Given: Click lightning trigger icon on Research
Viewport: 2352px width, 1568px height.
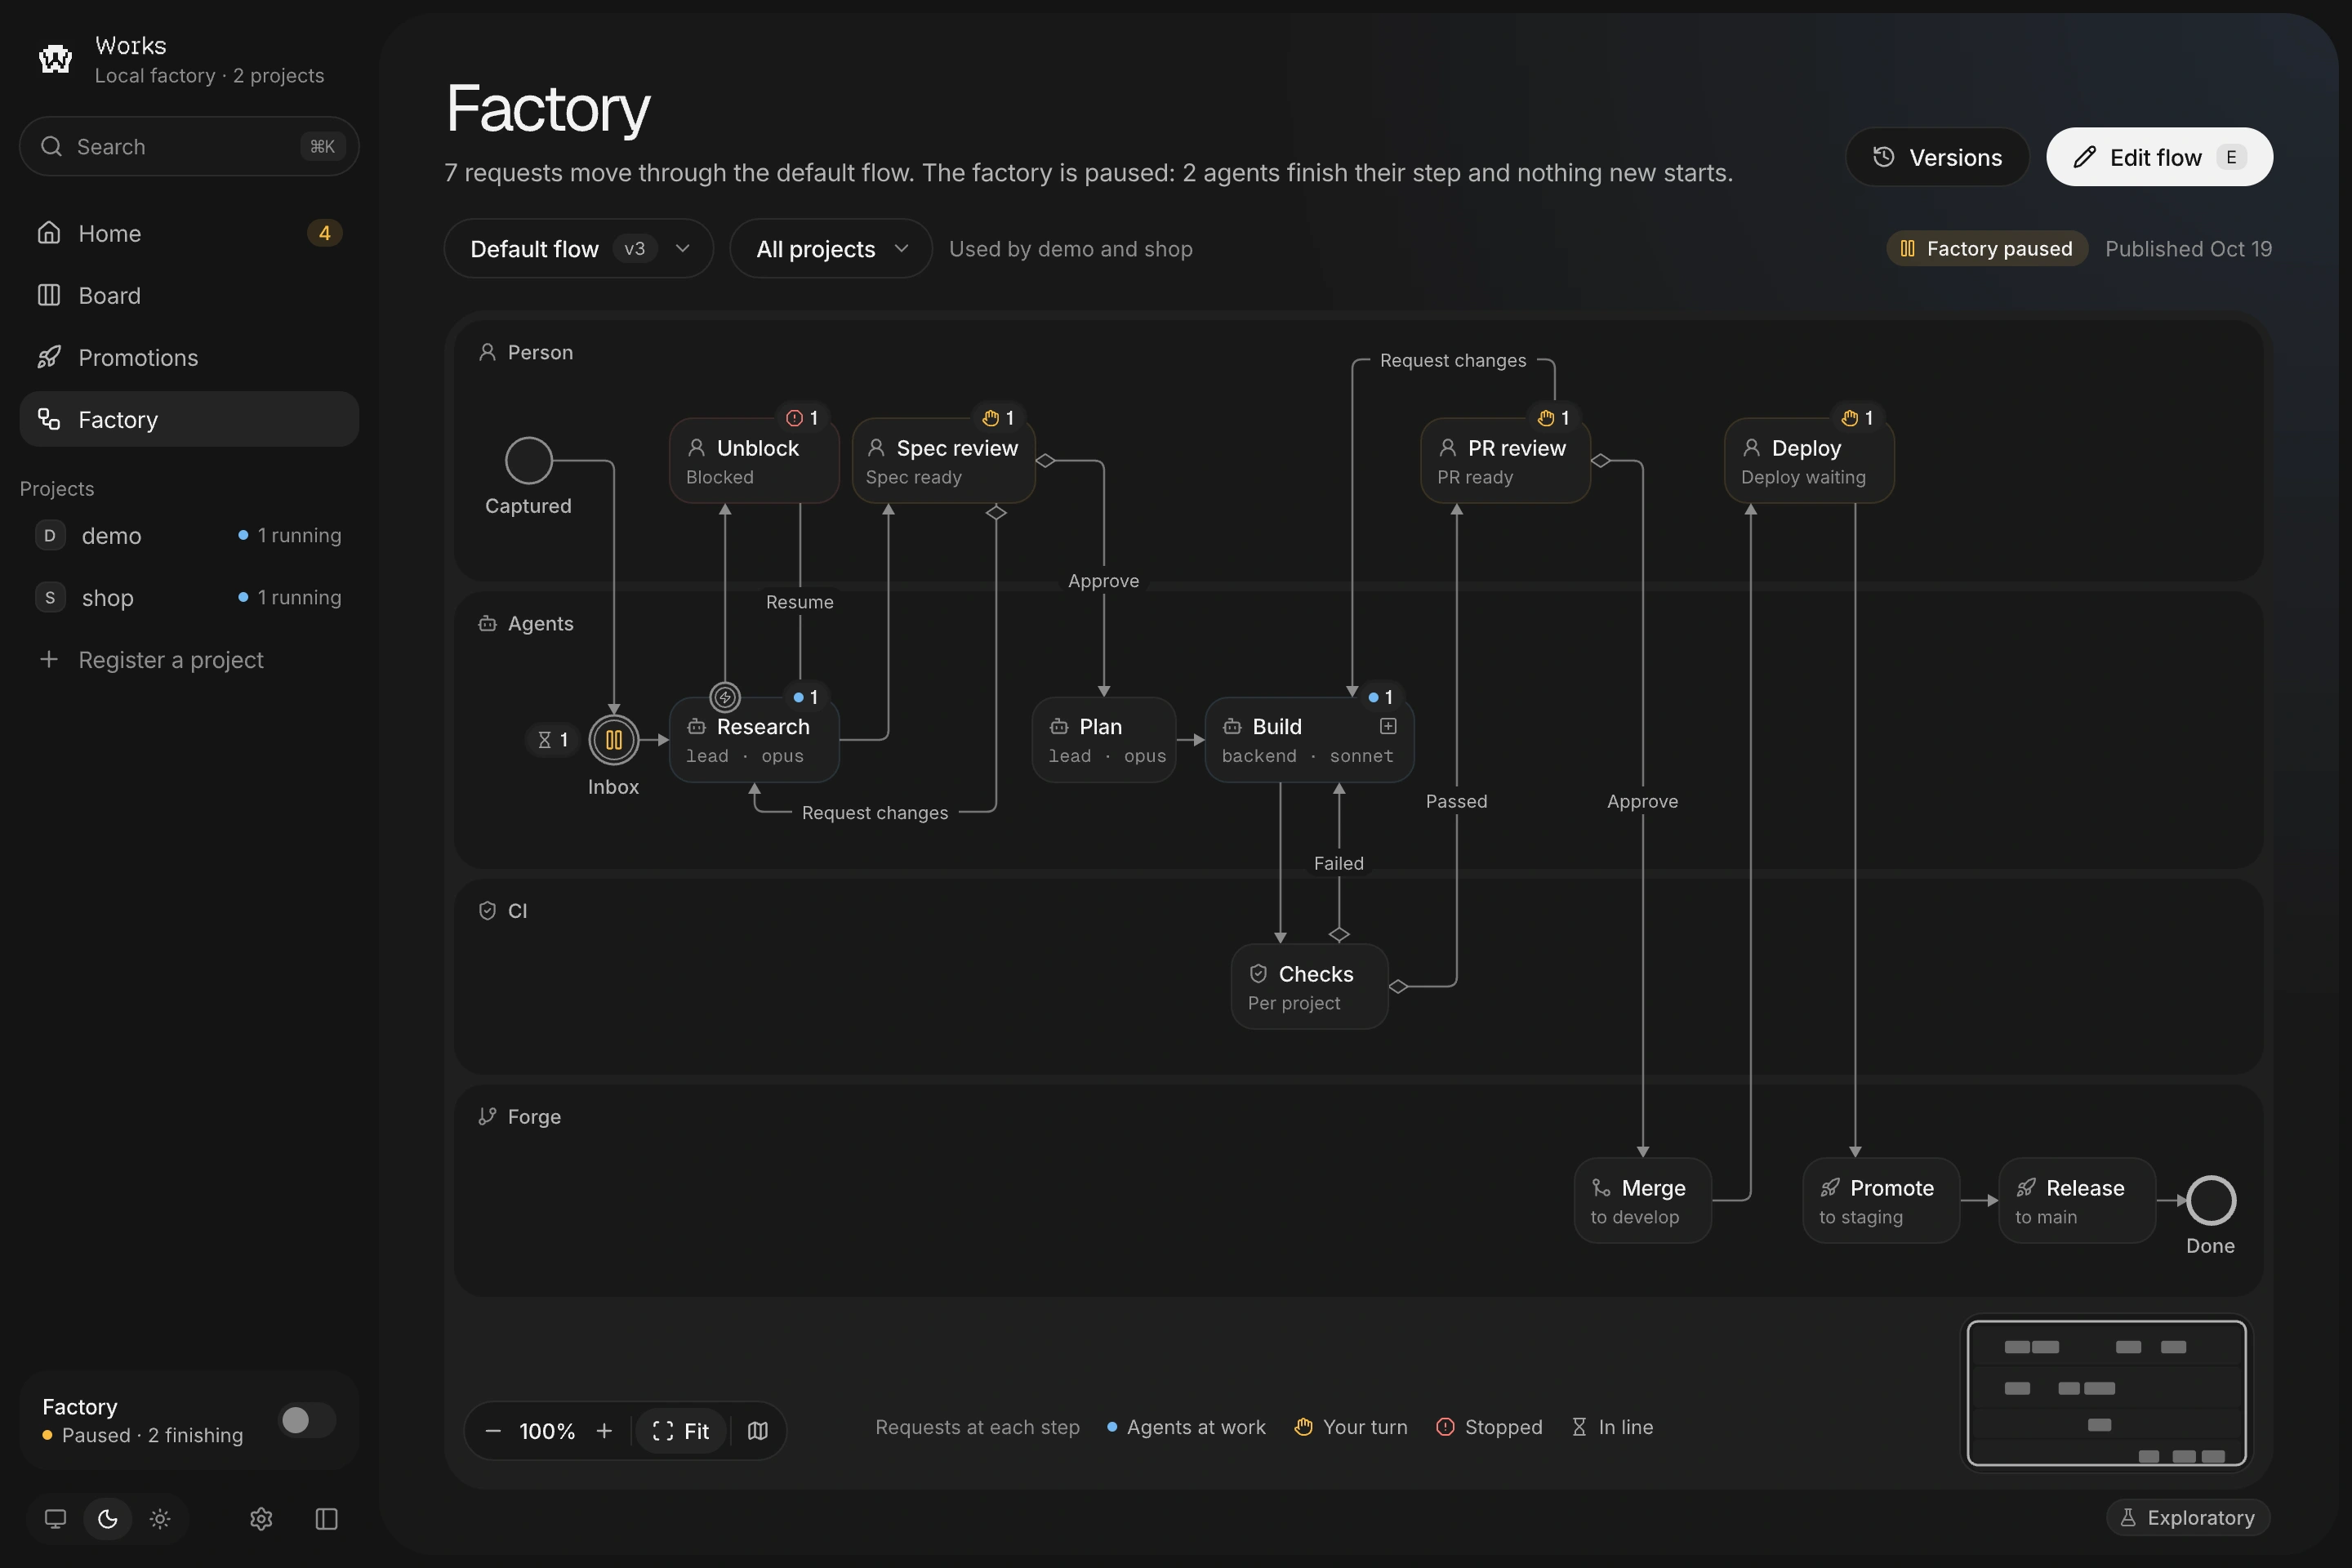Looking at the screenshot, I should tap(725, 696).
